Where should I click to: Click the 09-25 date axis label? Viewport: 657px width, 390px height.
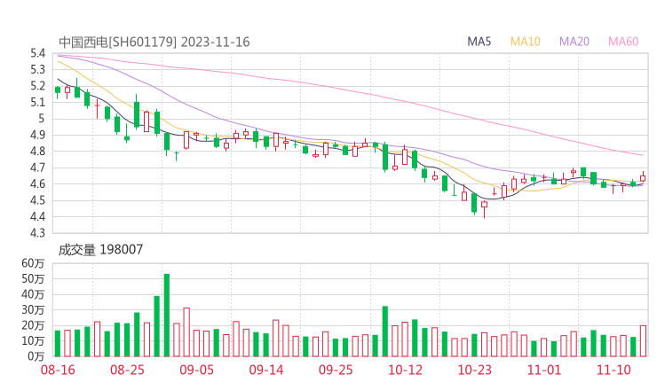pyautogui.click(x=336, y=370)
